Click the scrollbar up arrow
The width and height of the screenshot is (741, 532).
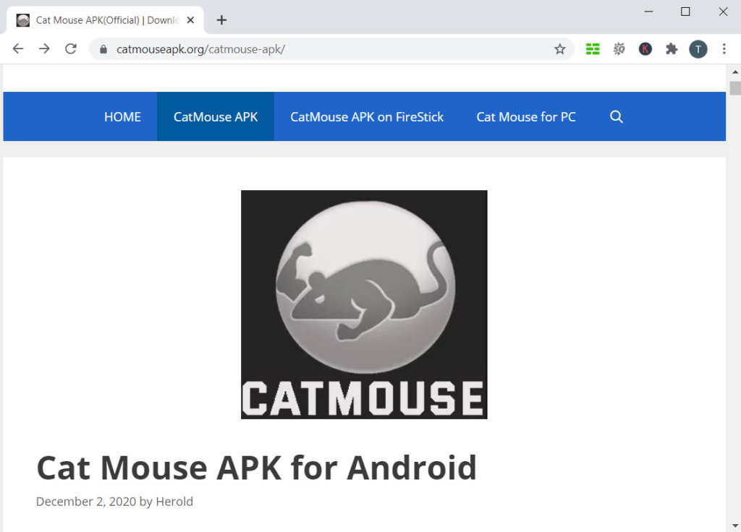(x=735, y=72)
